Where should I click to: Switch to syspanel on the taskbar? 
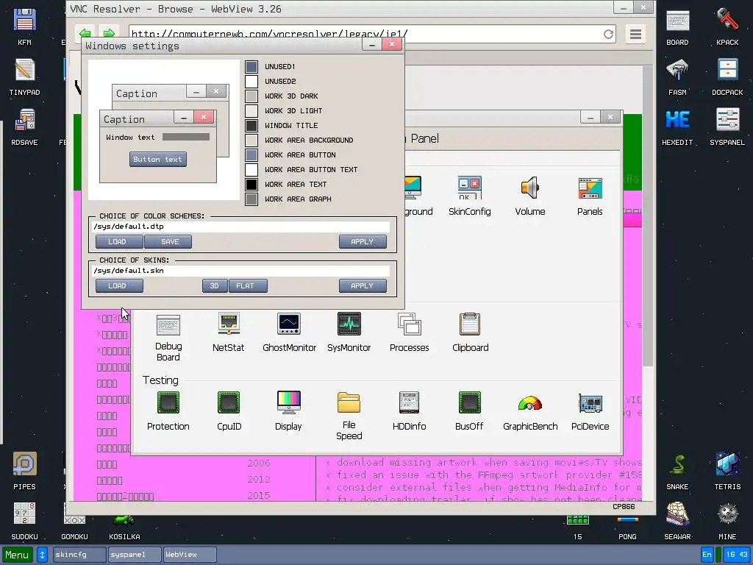tap(135, 555)
